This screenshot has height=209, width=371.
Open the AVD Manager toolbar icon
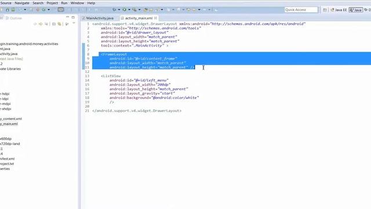(13, 10)
